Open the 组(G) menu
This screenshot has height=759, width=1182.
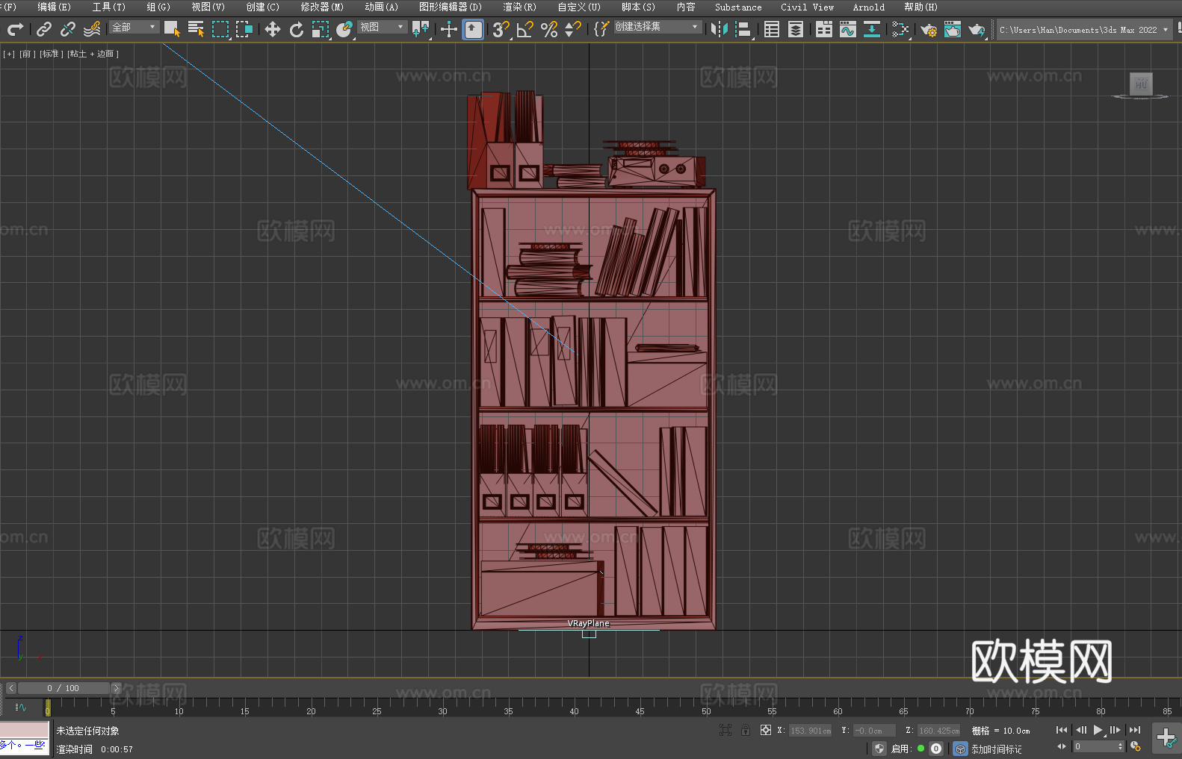pos(158,7)
